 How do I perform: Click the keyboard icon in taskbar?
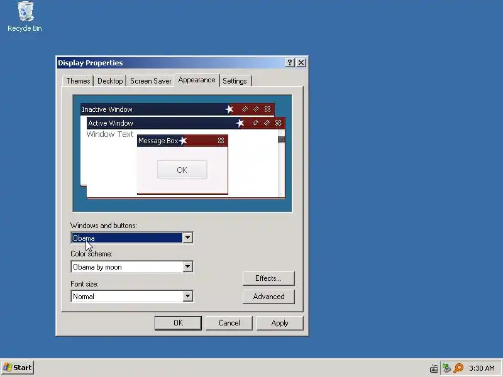point(434,368)
